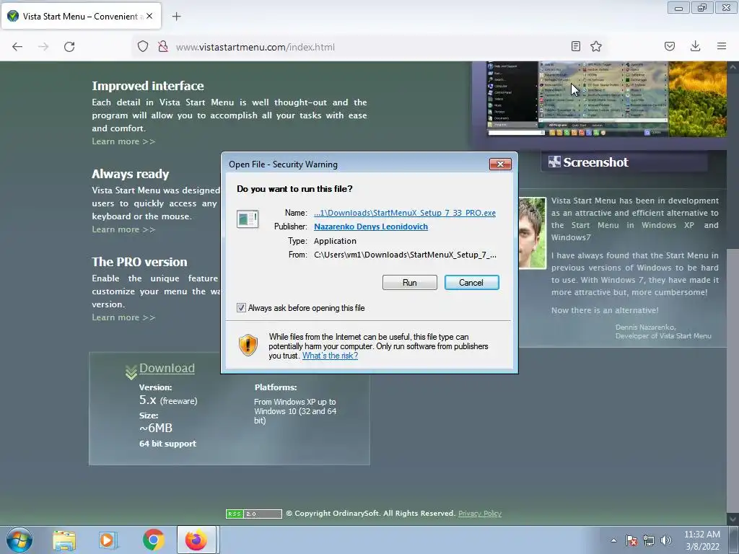Click the developer portrait photo
739x554 pixels.
[x=533, y=233]
